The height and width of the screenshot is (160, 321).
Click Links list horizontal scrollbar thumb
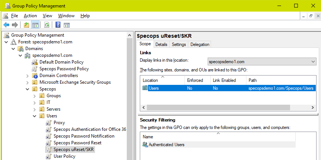click(x=218, y=107)
